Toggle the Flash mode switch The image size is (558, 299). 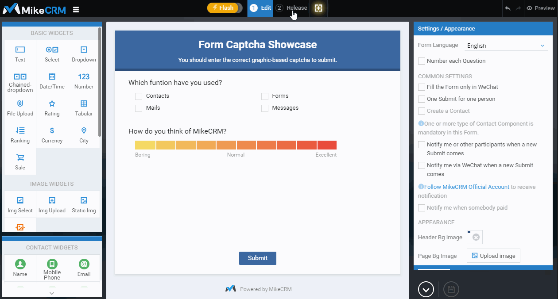click(x=225, y=8)
